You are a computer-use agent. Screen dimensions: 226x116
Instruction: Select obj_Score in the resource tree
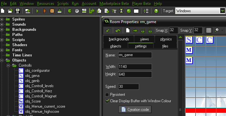[x=33, y=101]
